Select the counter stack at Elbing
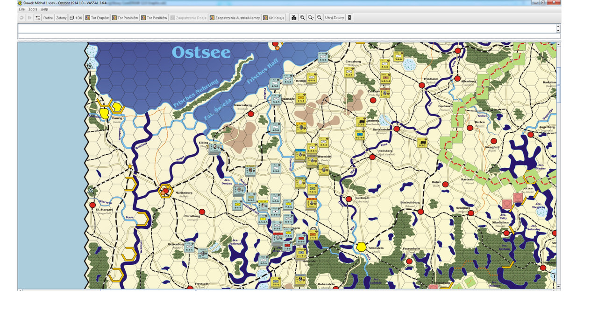 click(x=215, y=148)
